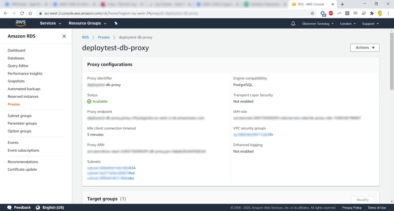Go to Query Editor
The width and height of the screenshot is (394, 211).
click(18, 66)
